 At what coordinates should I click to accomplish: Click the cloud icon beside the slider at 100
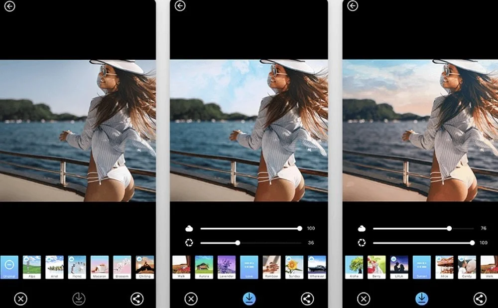click(x=189, y=229)
